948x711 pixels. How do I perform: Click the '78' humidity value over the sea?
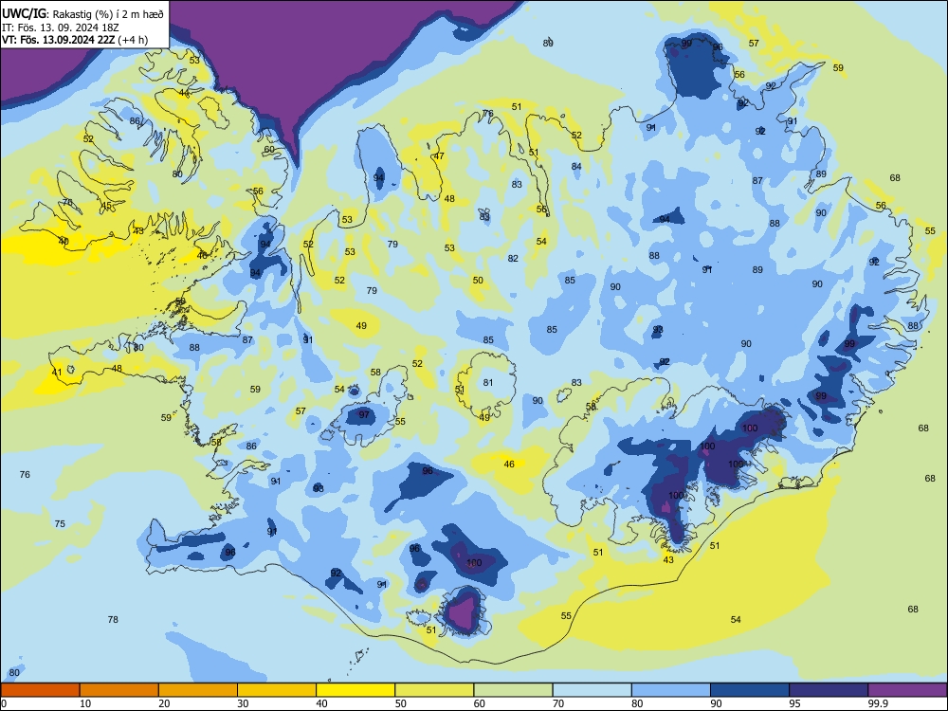113,620
